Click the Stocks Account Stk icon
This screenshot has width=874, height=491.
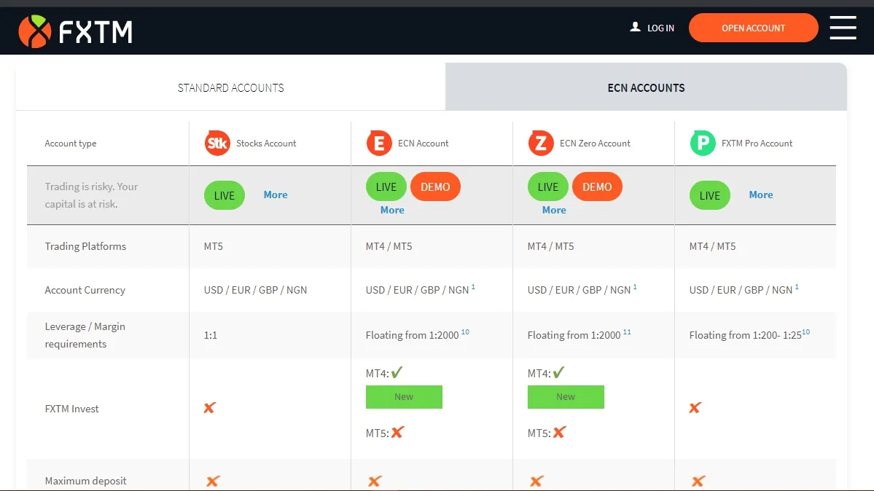pyautogui.click(x=217, y=144)
